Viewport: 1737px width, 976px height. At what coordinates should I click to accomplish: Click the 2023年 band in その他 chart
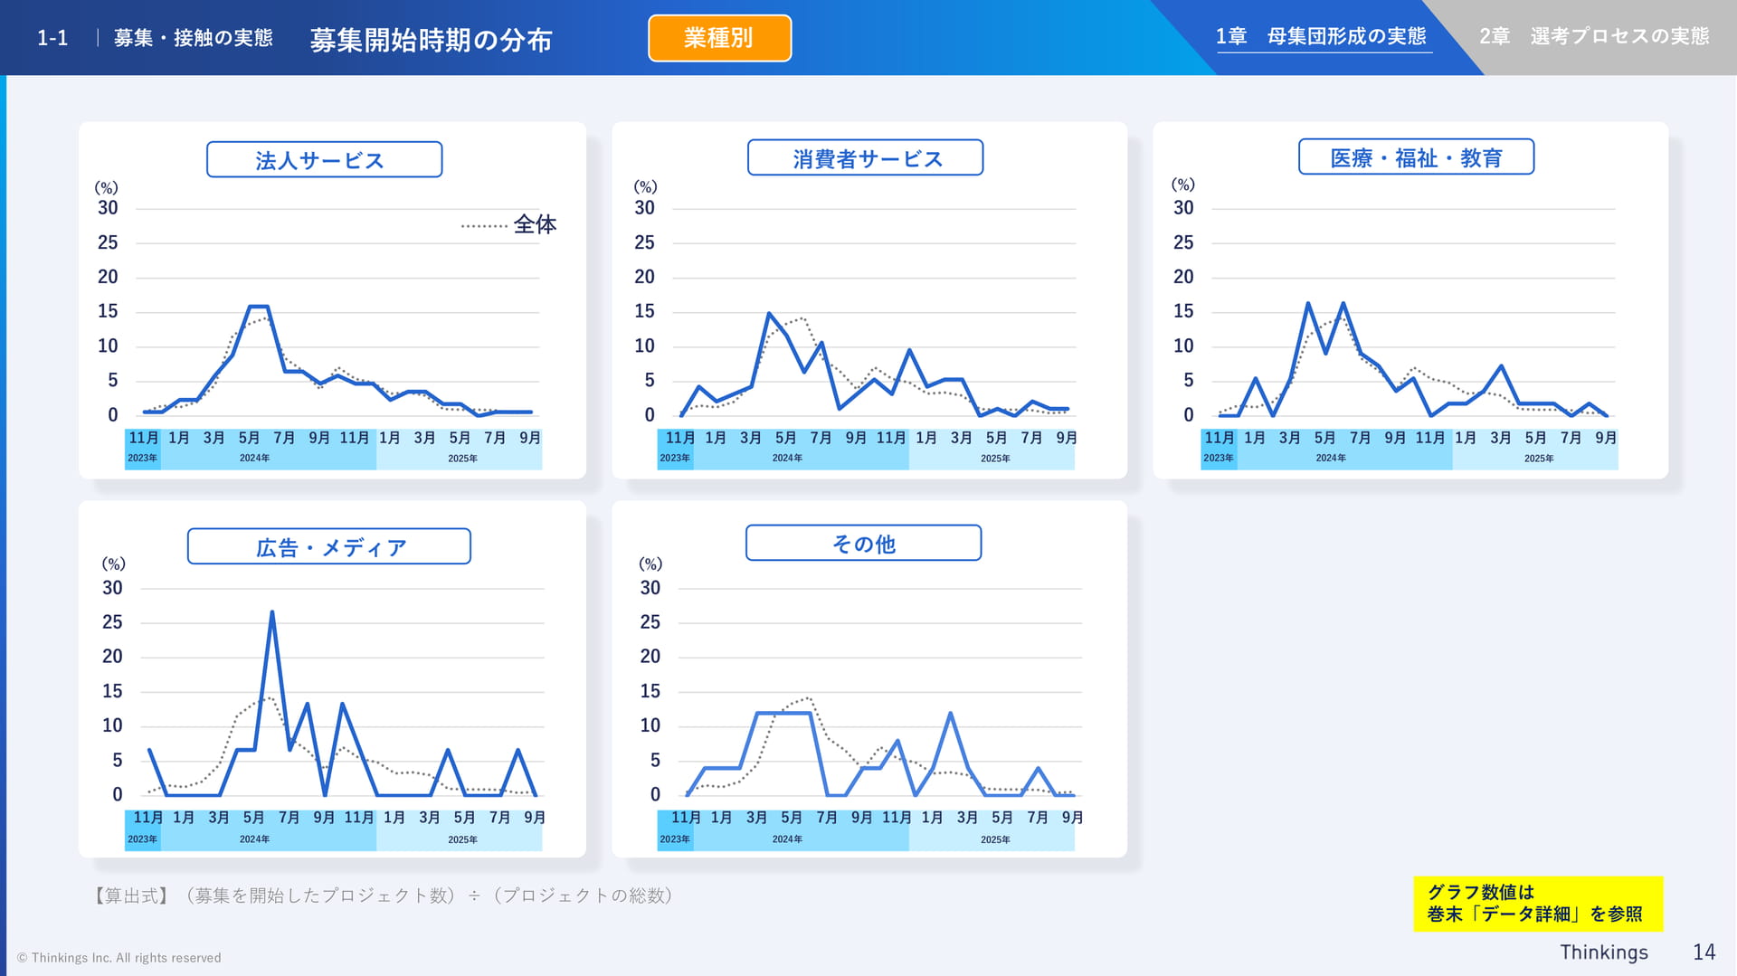tap(675, 839)
